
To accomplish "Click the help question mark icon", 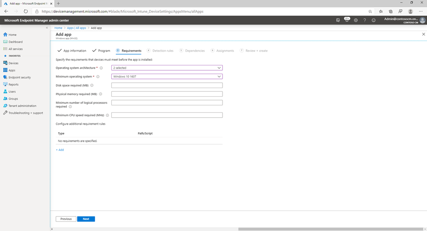I will (x=364, y=20).
